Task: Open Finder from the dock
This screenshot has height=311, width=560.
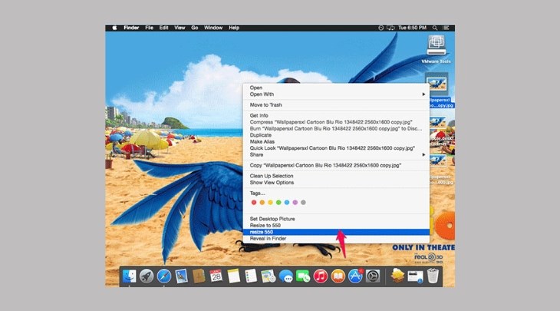Action: 128,276
